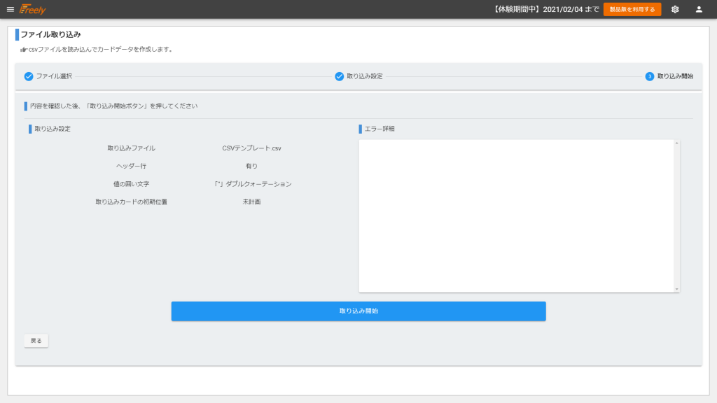Screen dimensions: 717x403
Task: Click the error box scrollbar up arrow
Action: click(676, 143)
